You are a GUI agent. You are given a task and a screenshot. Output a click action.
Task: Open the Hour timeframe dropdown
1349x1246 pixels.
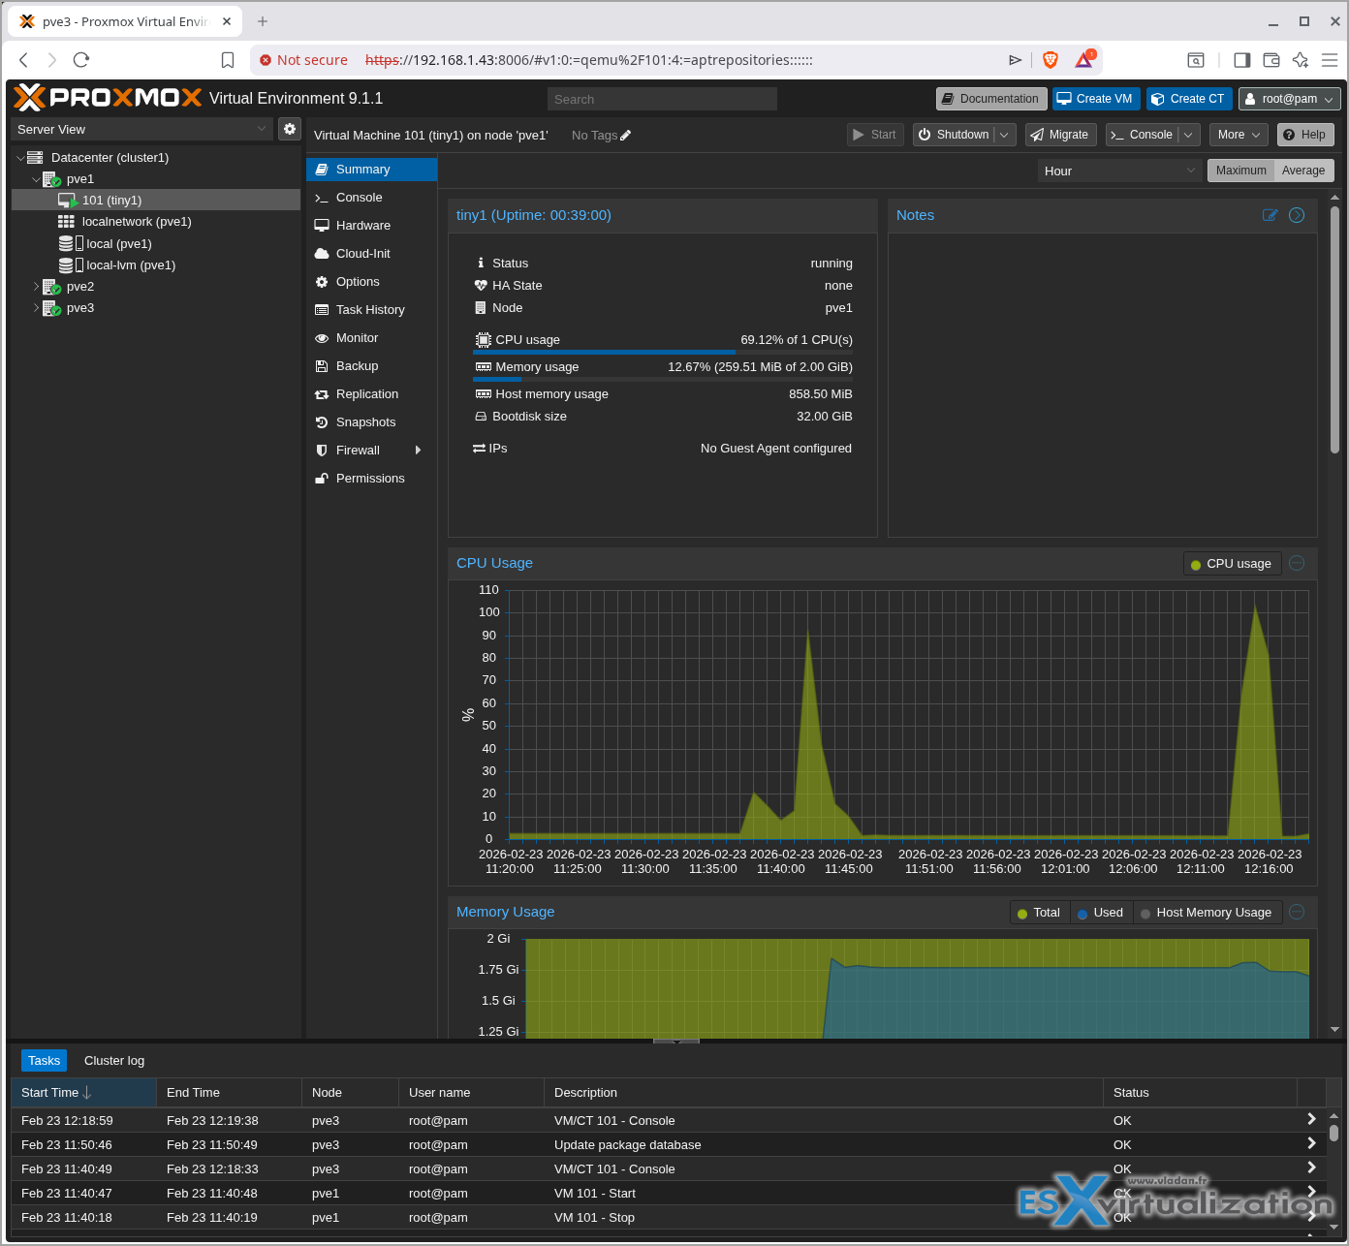tap(1119, 171)
